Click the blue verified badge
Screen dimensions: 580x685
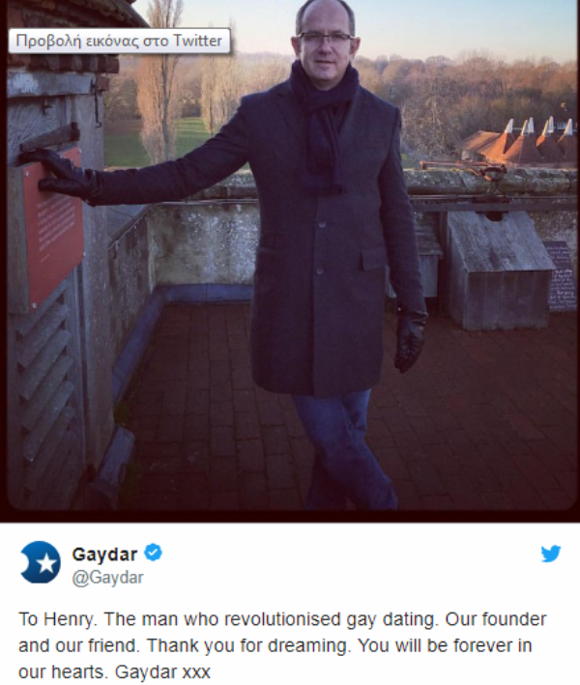click(x=154, y=553)
